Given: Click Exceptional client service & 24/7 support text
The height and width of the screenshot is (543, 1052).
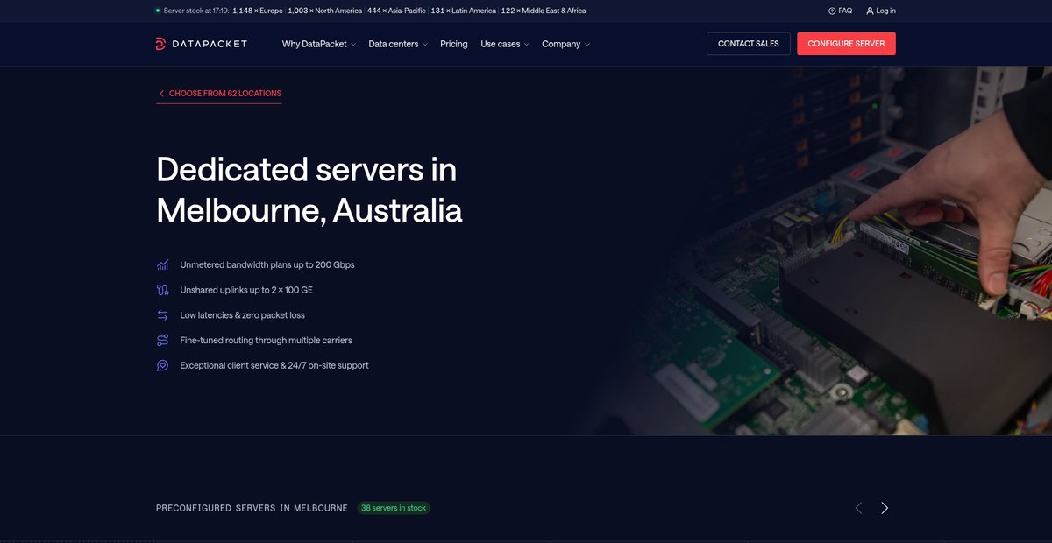Looking at the screenshot, I should pyautogui.click(x=274, y=365).
